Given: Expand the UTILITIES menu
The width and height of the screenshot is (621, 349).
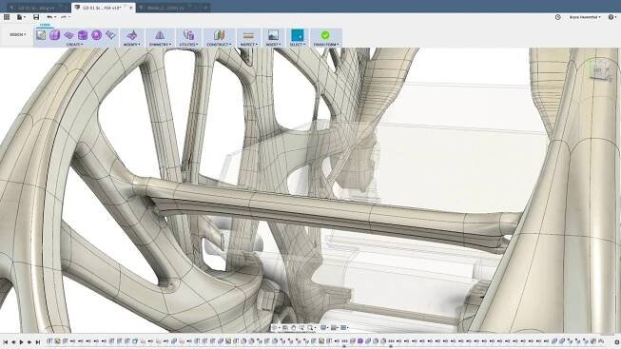Looking at the screenshot, I should tap(188, 45).
